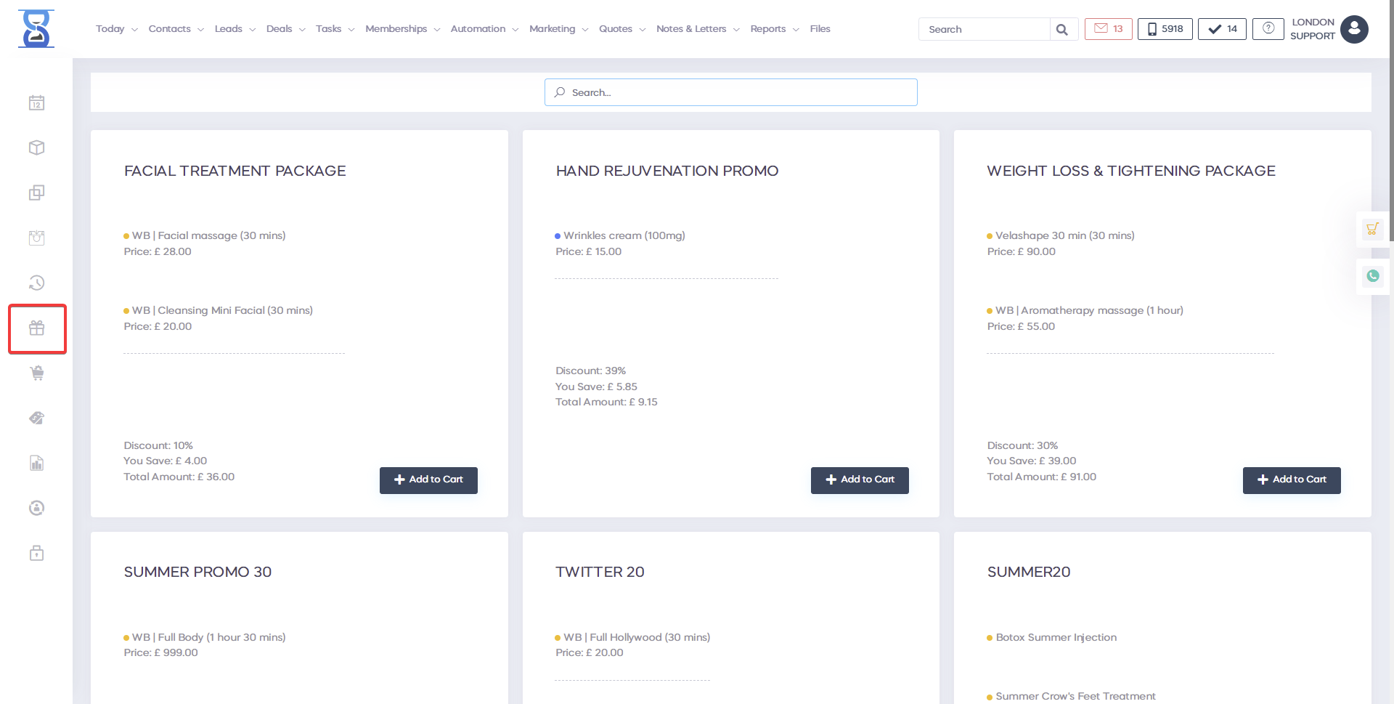Open the Files menu item
This screenshot has height=704, width=1394.
[820, 29]
